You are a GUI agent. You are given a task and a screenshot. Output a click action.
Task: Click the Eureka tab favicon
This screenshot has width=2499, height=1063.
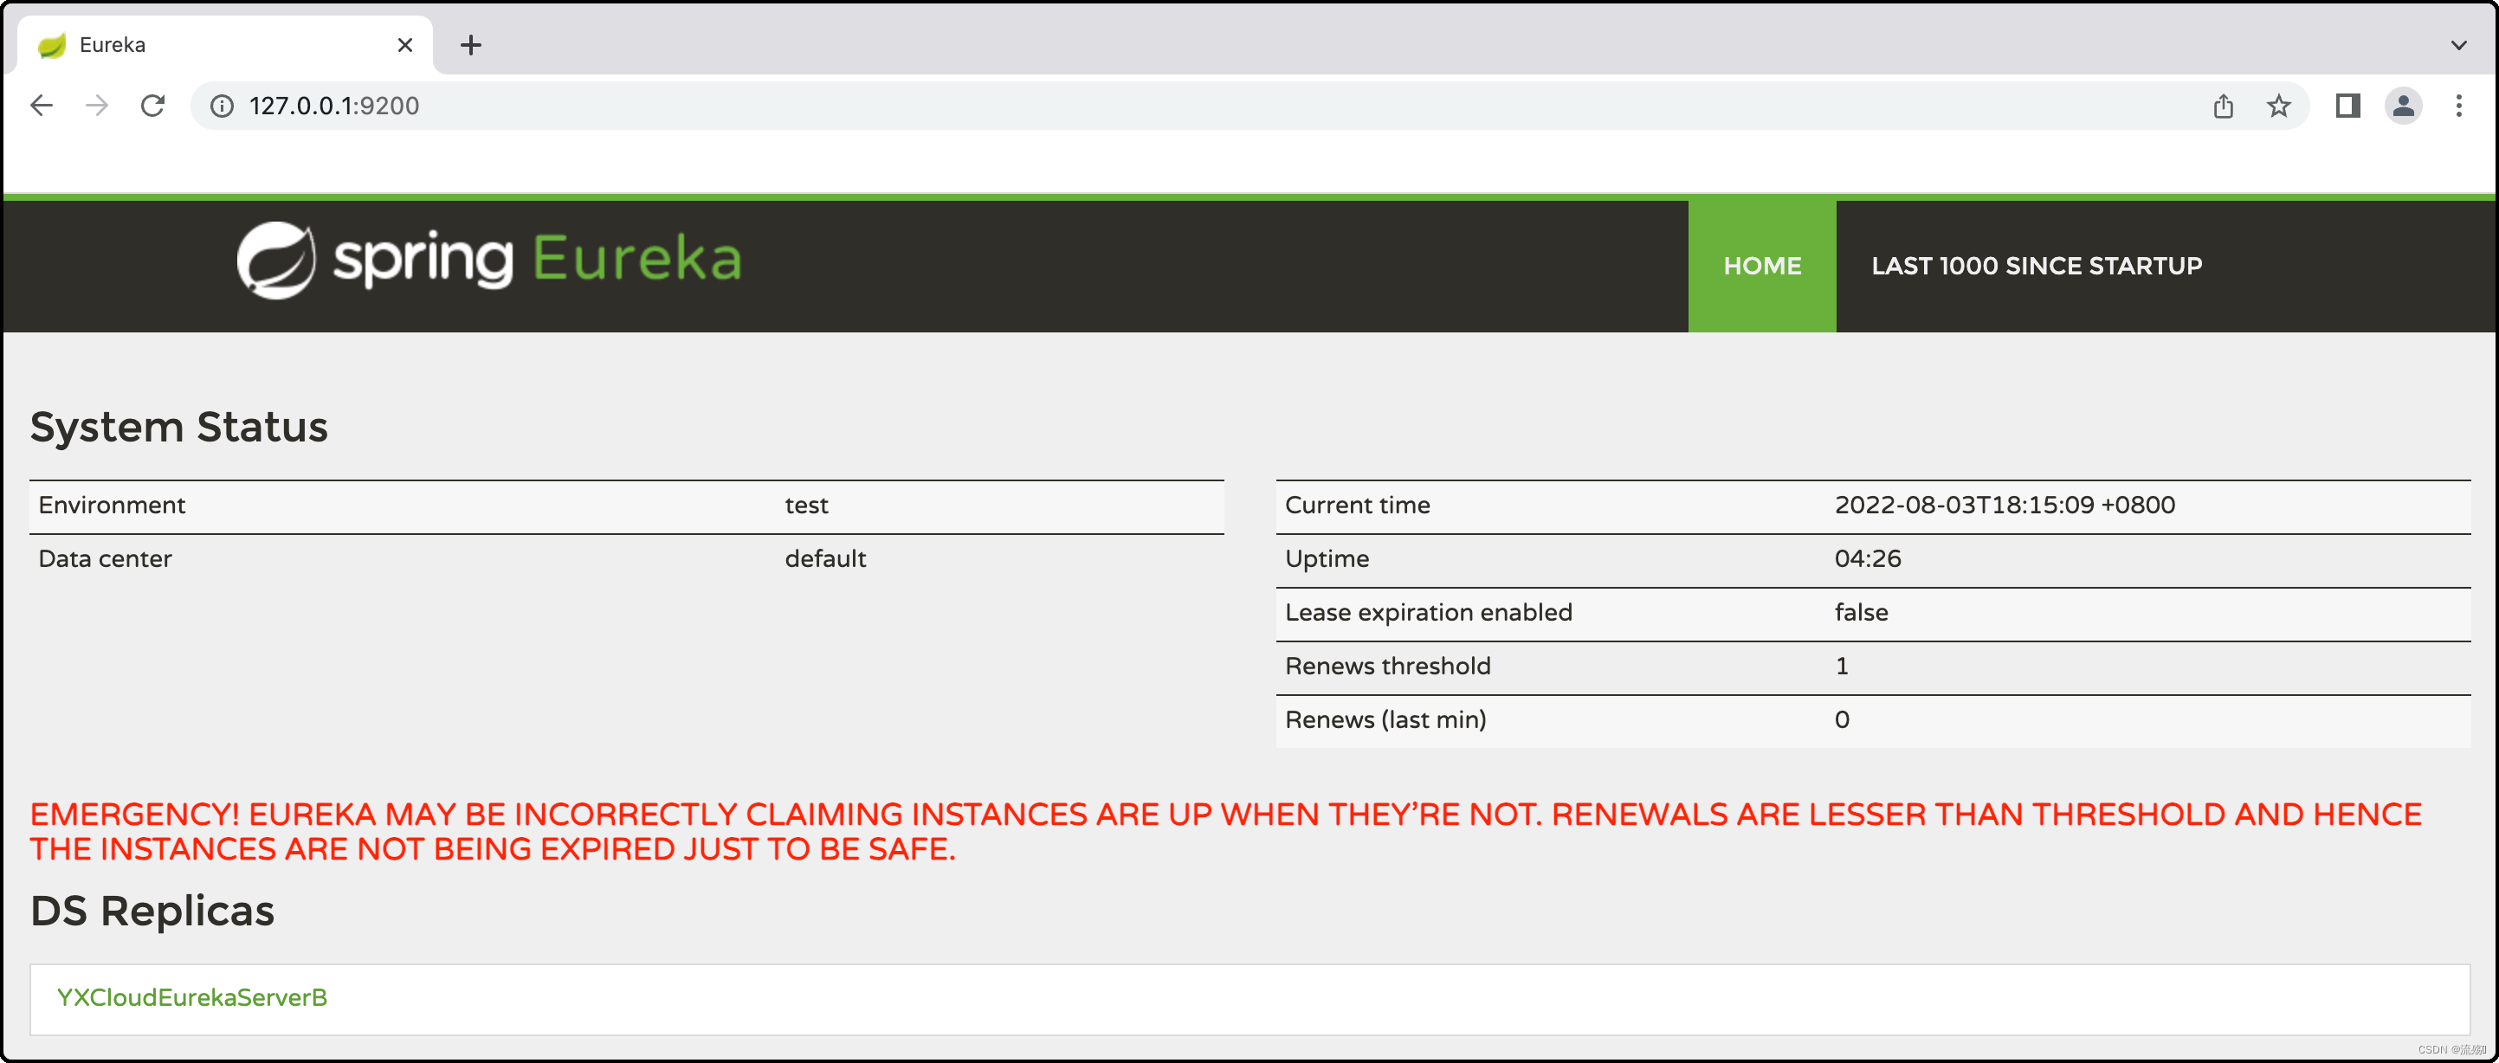51,45
